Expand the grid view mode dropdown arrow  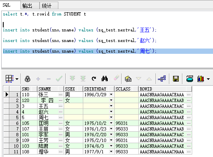pos(17,79)
